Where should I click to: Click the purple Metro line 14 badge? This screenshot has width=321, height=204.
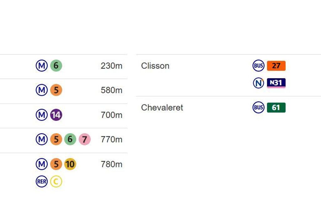pyautogui.click(x=56, y=115)
